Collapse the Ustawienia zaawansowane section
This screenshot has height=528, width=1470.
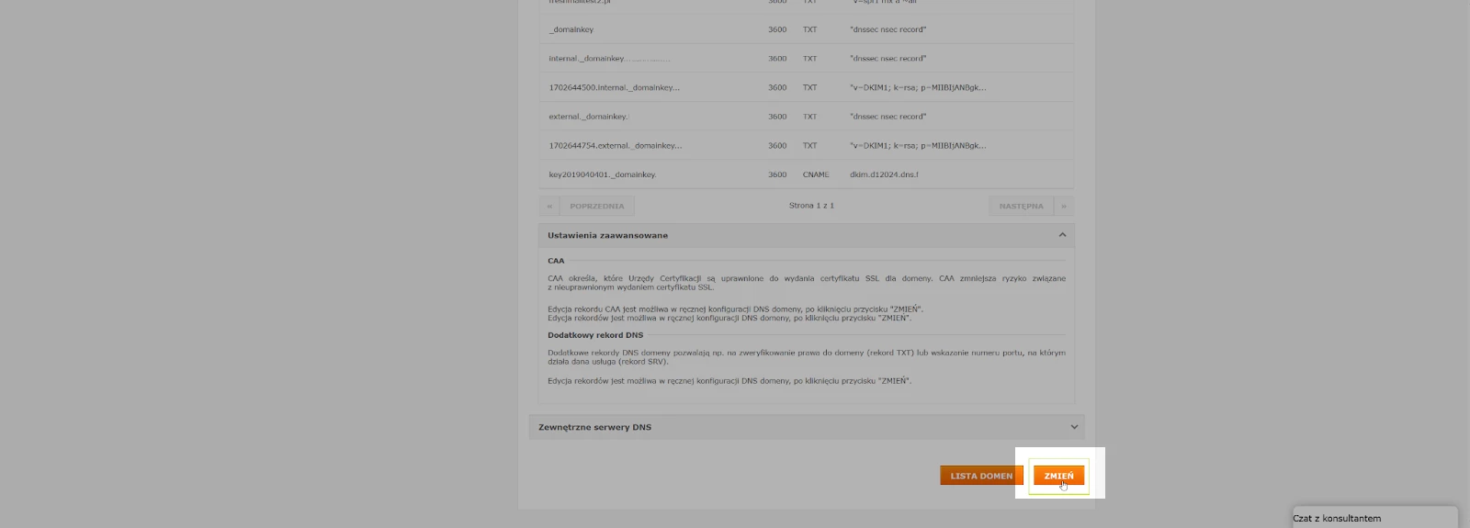(x=1062, y=235)
